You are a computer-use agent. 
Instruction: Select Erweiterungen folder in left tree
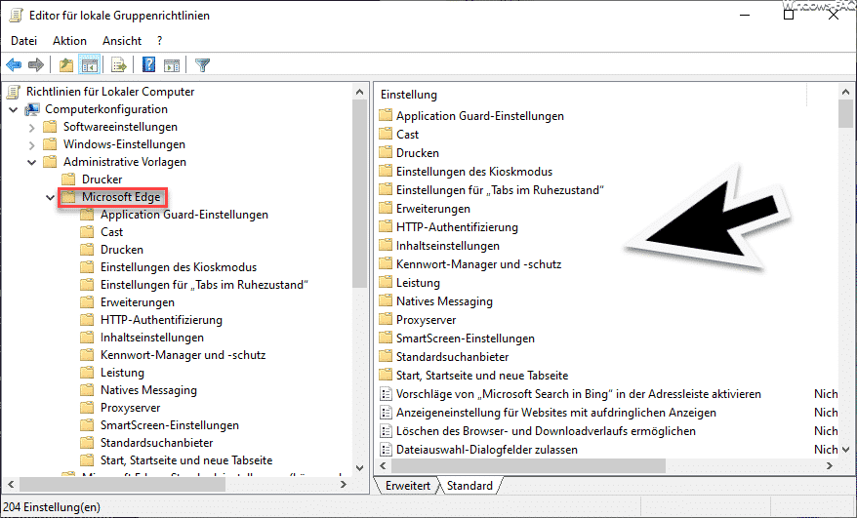138,302
